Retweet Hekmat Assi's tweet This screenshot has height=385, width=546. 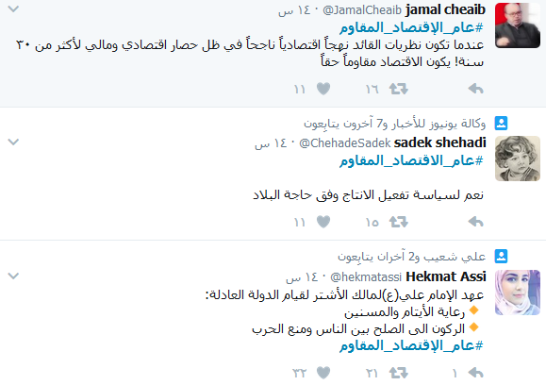tap(398, 373)
